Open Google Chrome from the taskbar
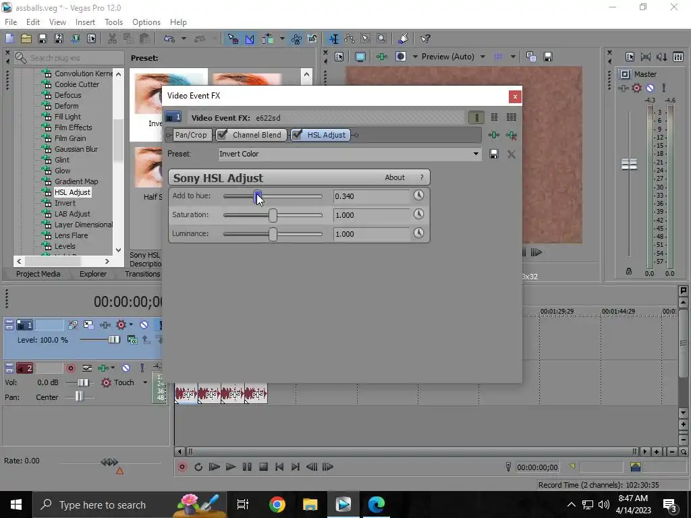This screenshot has height=518, width=691. [x=277, y=505]
